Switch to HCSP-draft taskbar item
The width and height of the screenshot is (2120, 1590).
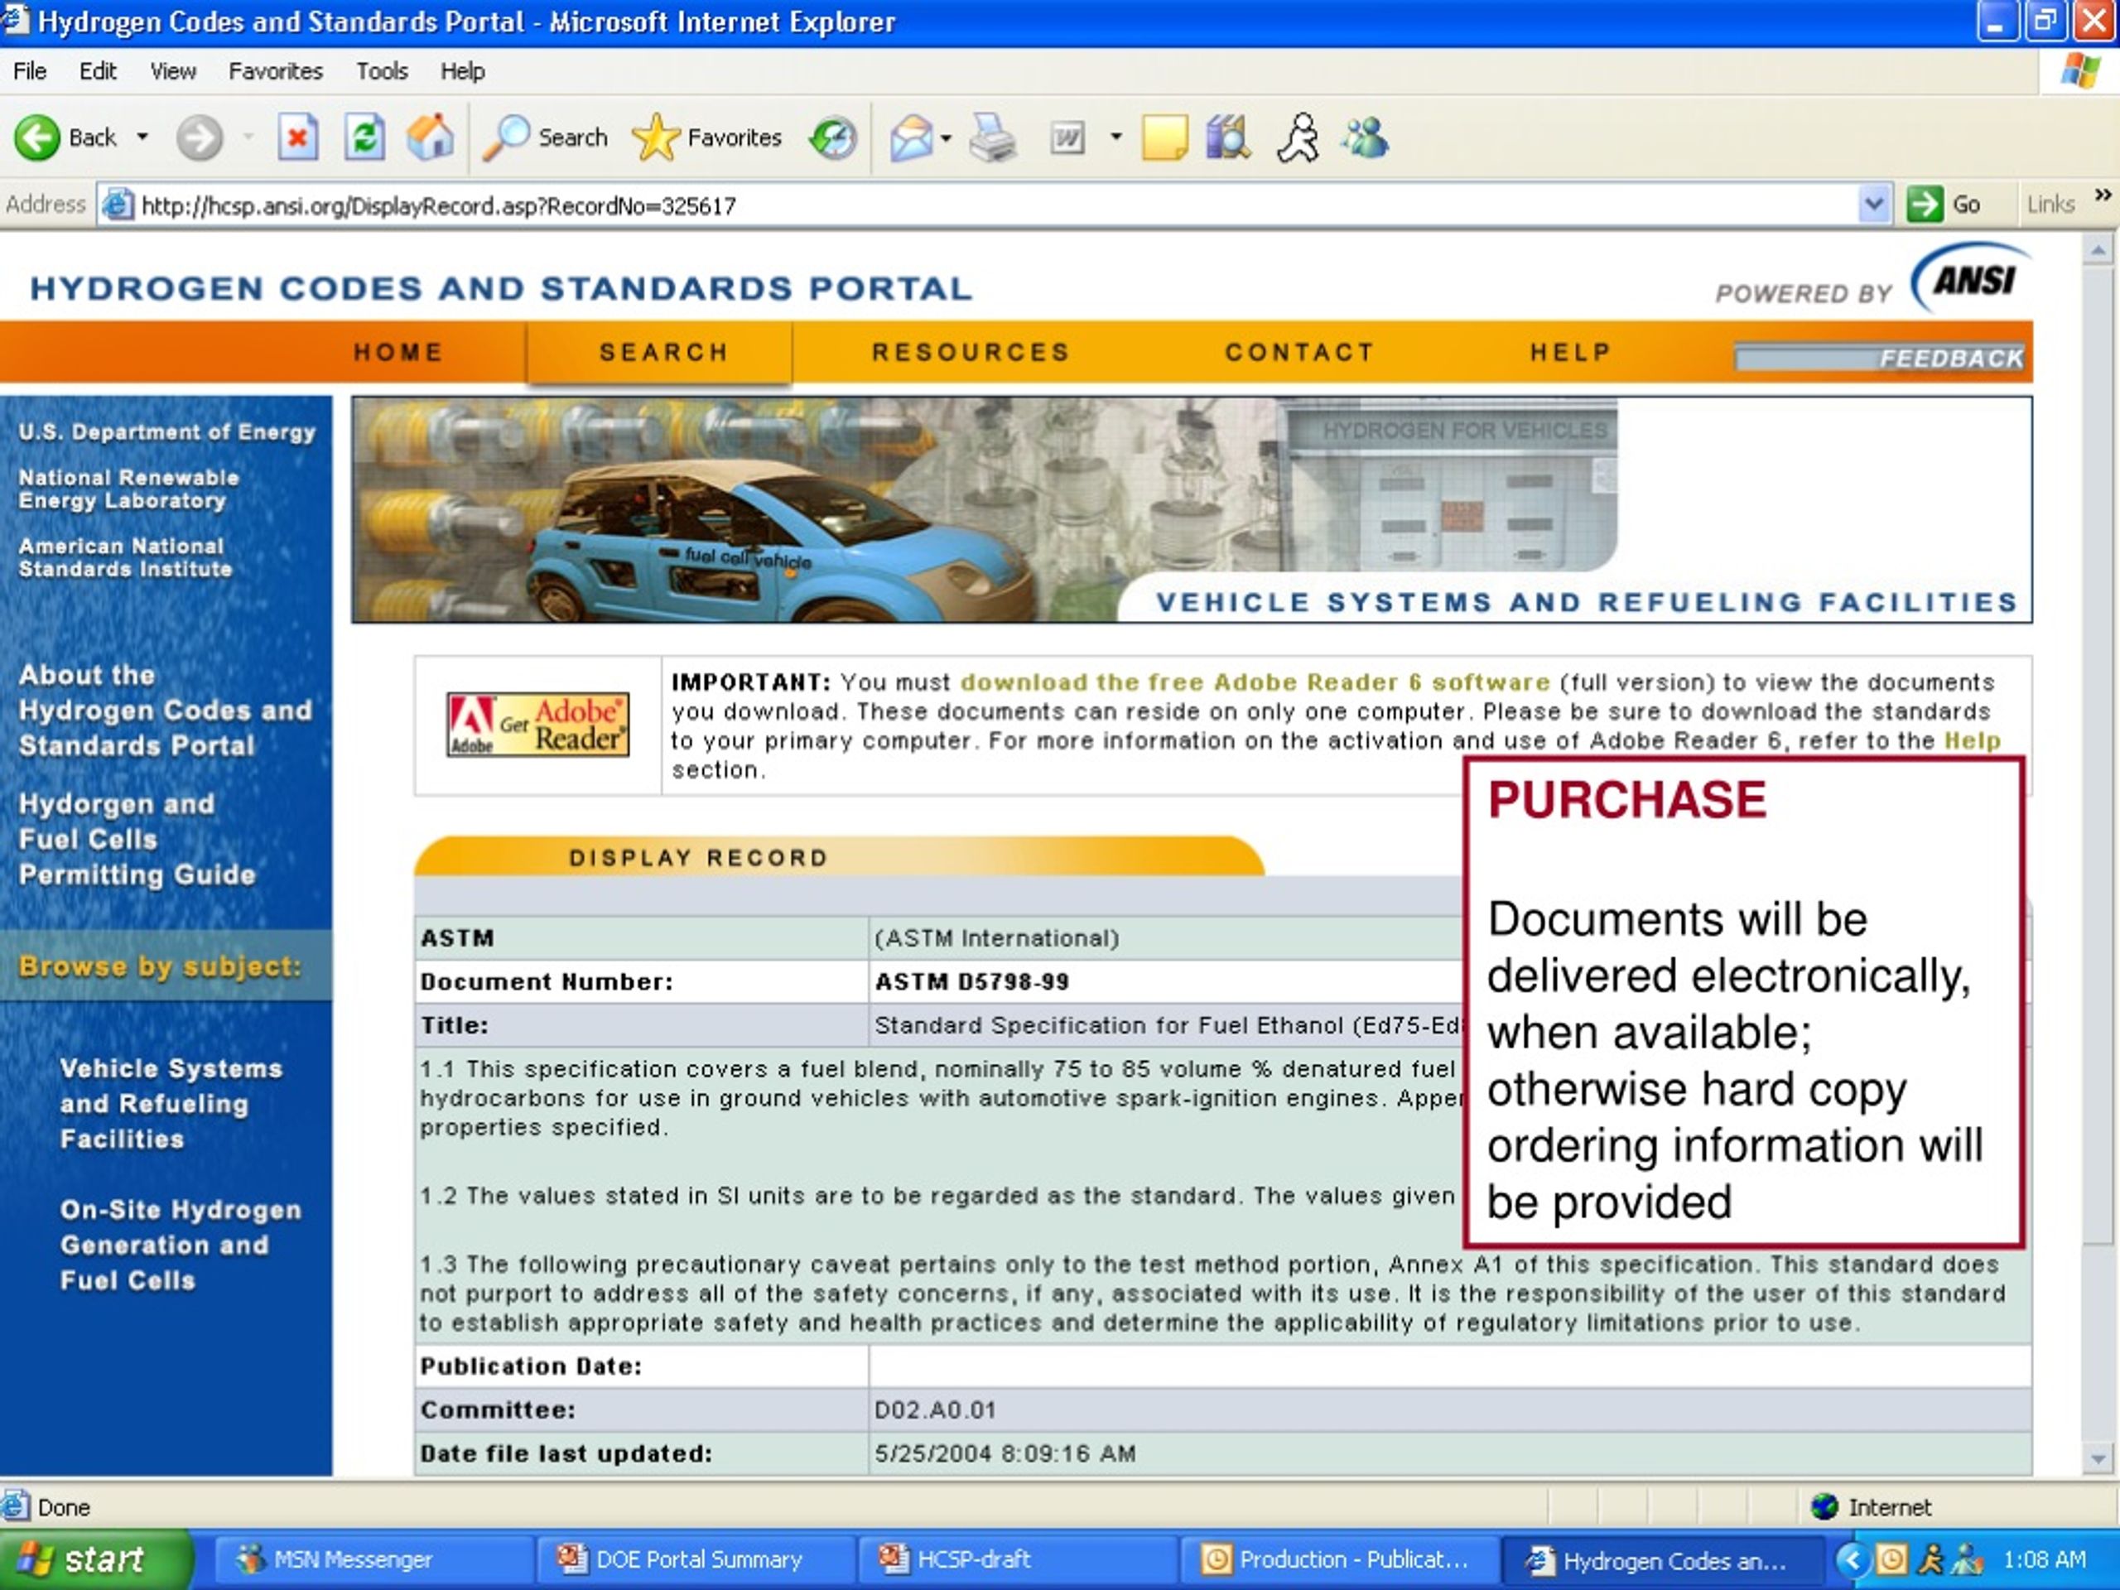coord(1018,1560)
